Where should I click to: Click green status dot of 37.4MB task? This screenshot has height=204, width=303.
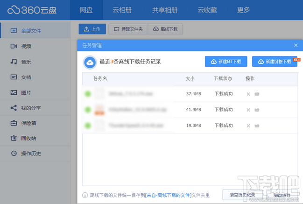[x=88, y=94]
